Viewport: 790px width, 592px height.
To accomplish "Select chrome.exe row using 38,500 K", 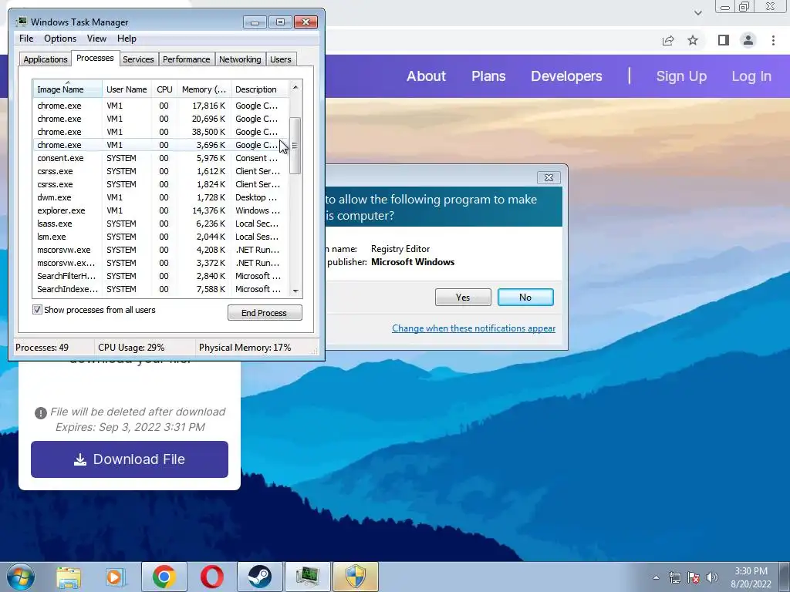I will coord(160,132).
